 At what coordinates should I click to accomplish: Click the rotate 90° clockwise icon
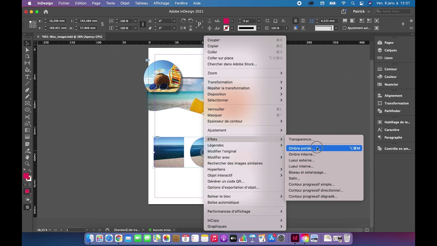click(x=183, y=21)
